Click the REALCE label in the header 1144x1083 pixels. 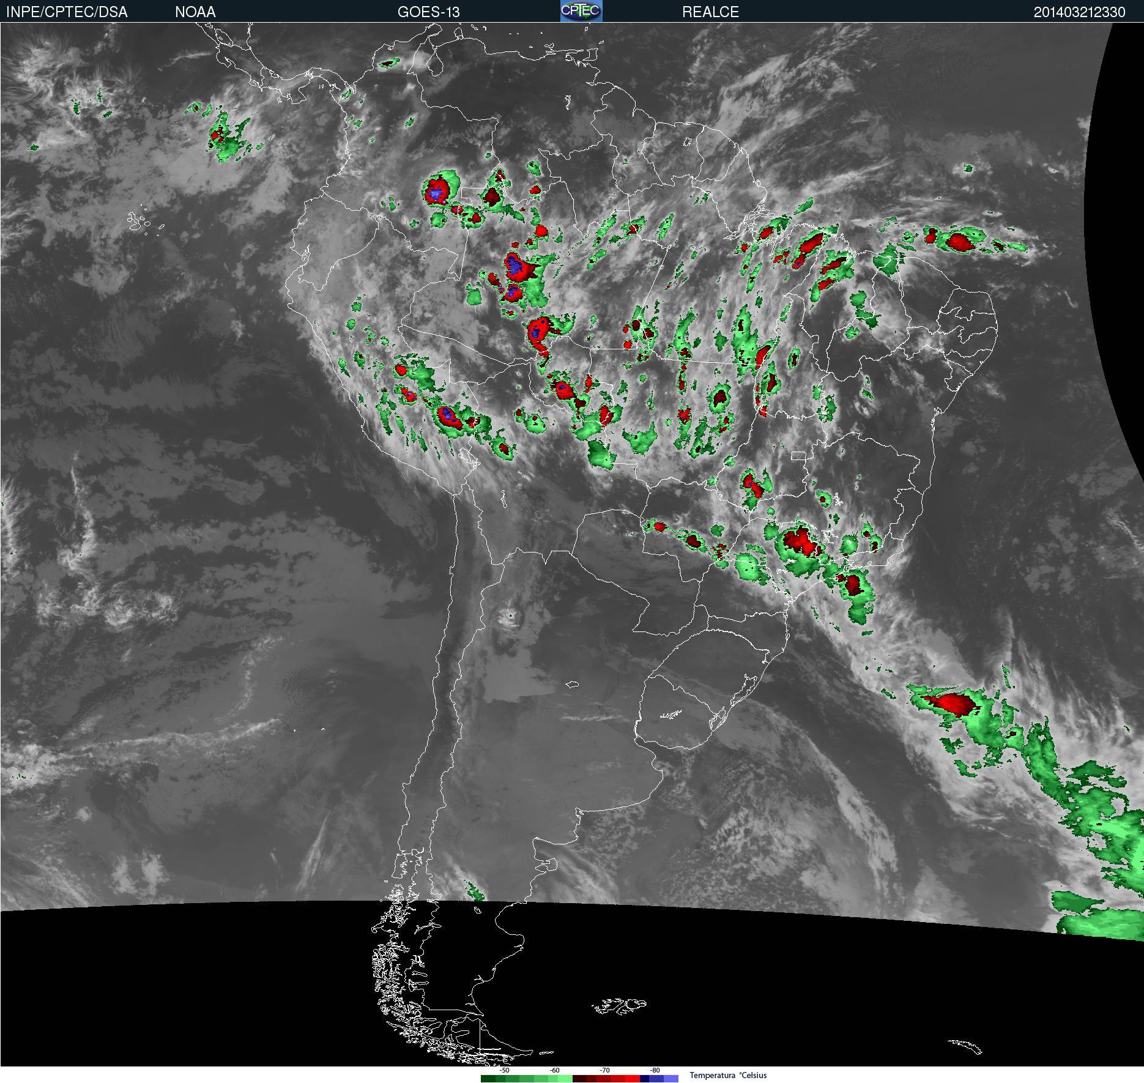pyautogui.click(x=710, y=12)
